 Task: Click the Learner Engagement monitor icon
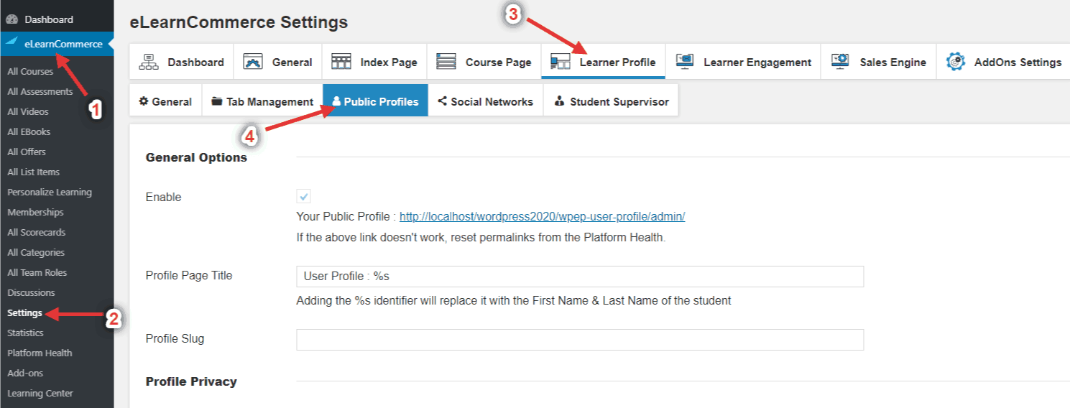pos(685,62)
